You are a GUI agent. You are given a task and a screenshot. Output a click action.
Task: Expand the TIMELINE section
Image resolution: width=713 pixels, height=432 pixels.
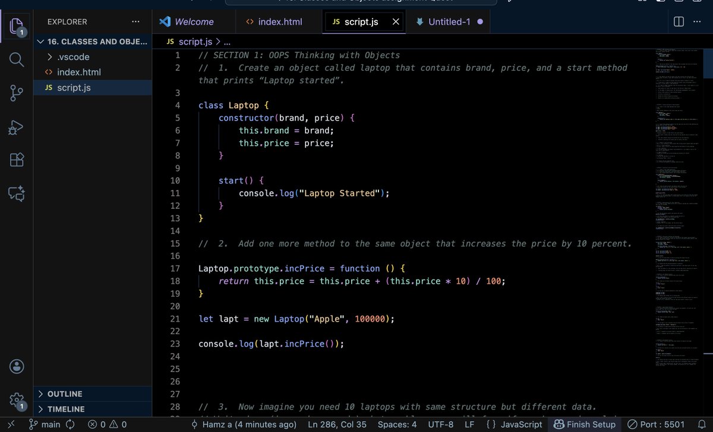[92, 409]
